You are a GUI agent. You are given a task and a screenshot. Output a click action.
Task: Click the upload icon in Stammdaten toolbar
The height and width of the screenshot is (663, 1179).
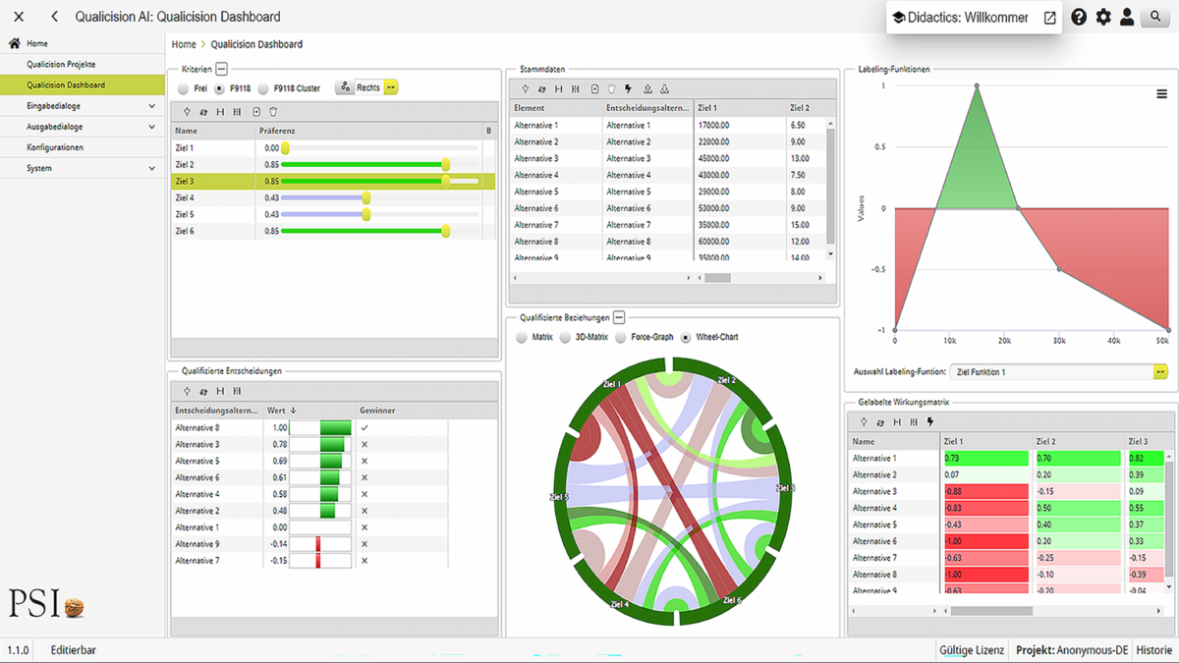click(x=647, y=89)
